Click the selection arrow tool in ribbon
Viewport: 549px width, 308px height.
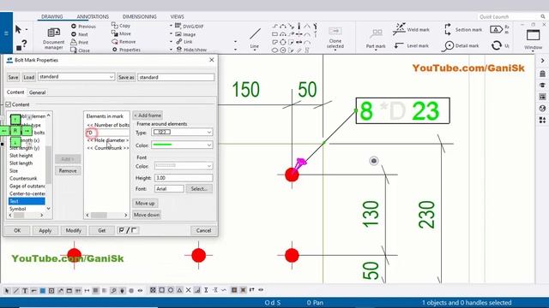click(19, 29)
